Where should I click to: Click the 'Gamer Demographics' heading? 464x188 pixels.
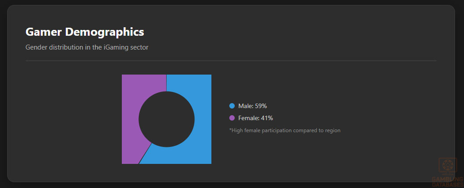tap(85, 32)
